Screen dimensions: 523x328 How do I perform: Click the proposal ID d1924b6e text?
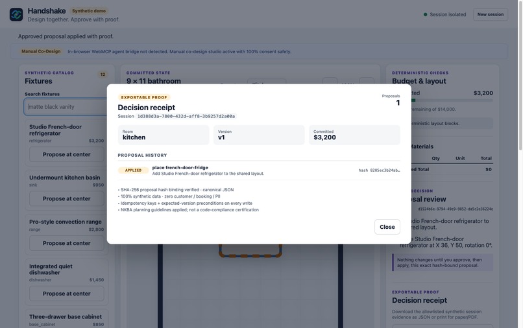pyautogui.click(x=456, y=209)
